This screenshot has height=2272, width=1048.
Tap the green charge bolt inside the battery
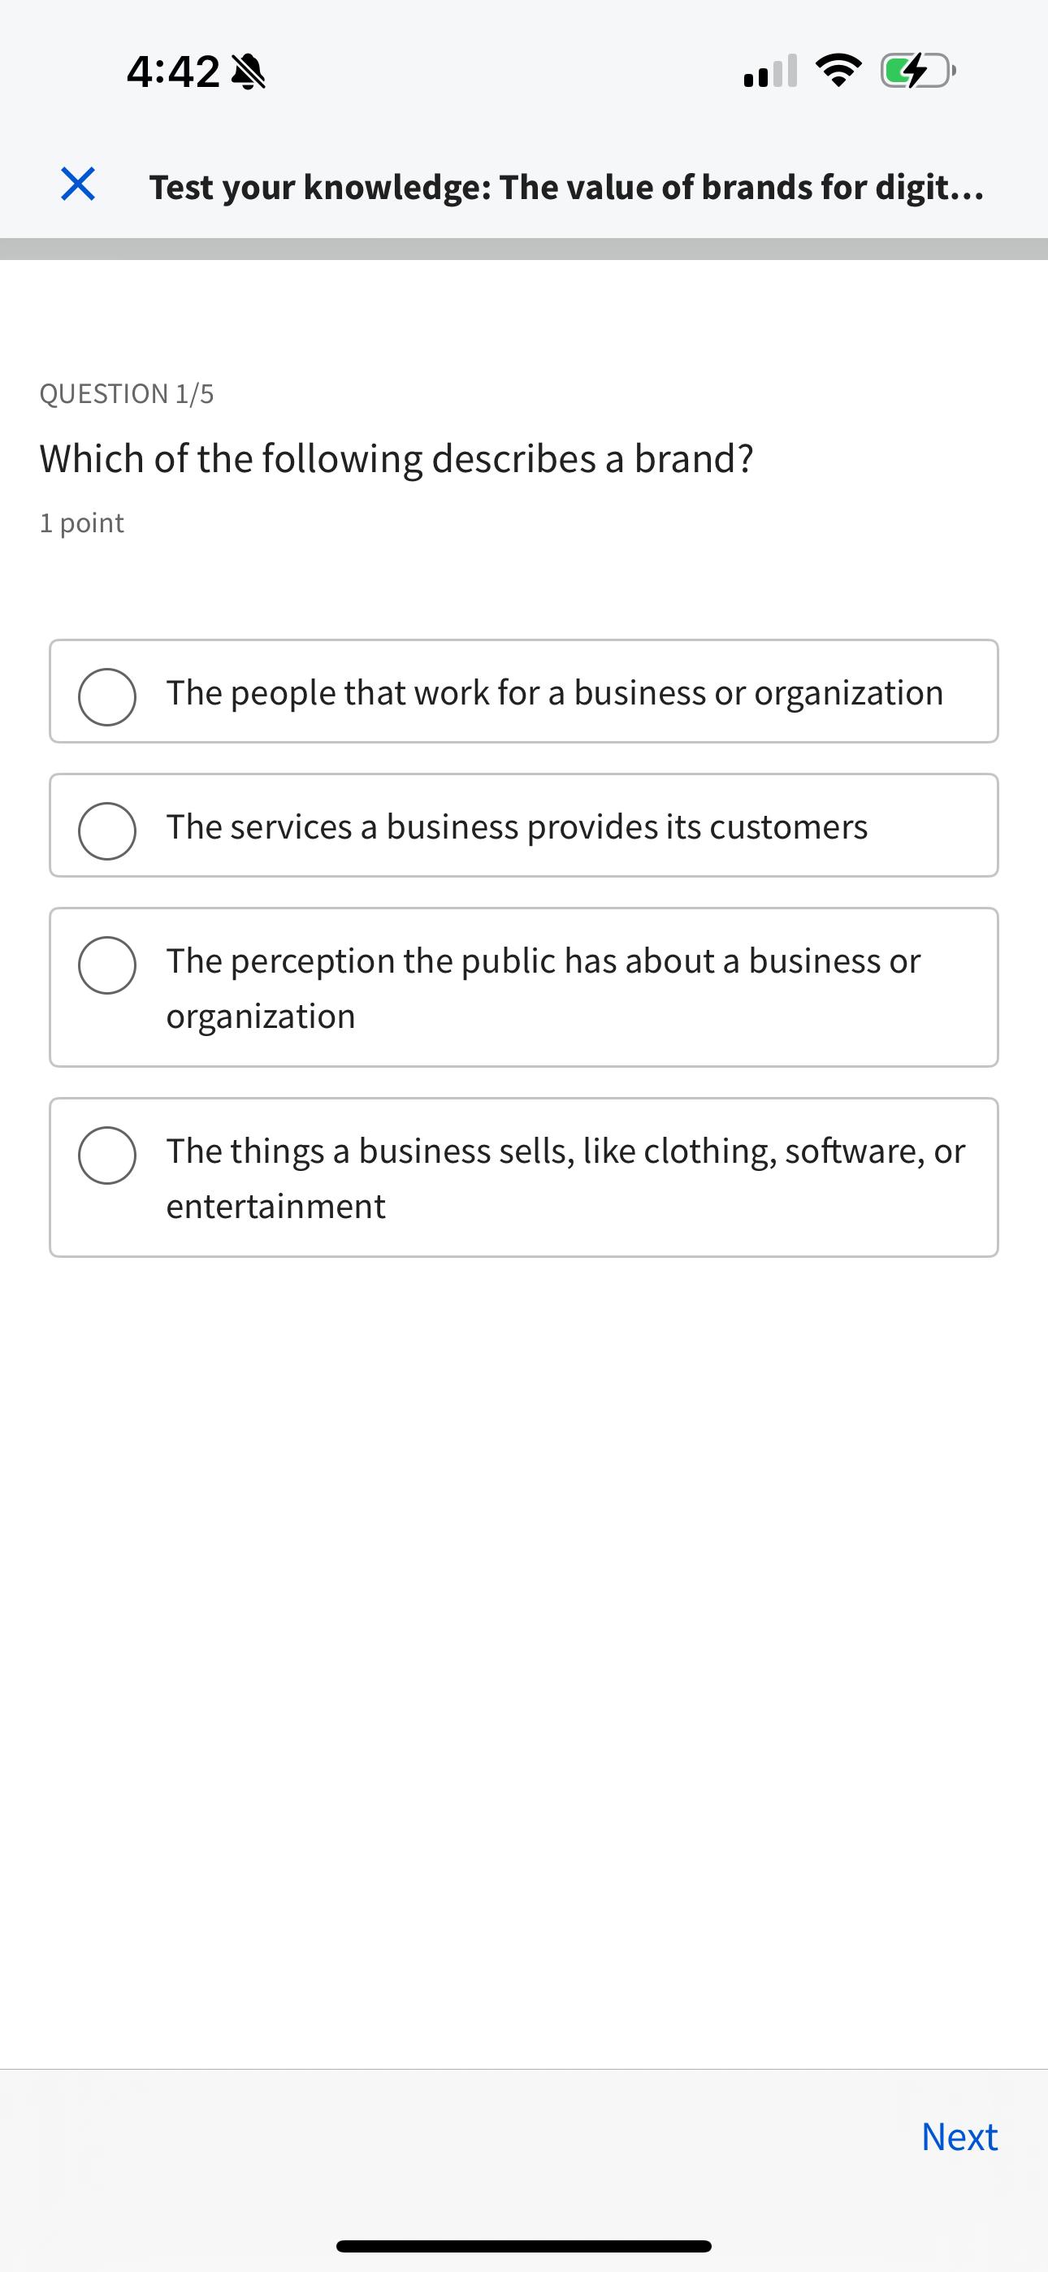point(916,71)
